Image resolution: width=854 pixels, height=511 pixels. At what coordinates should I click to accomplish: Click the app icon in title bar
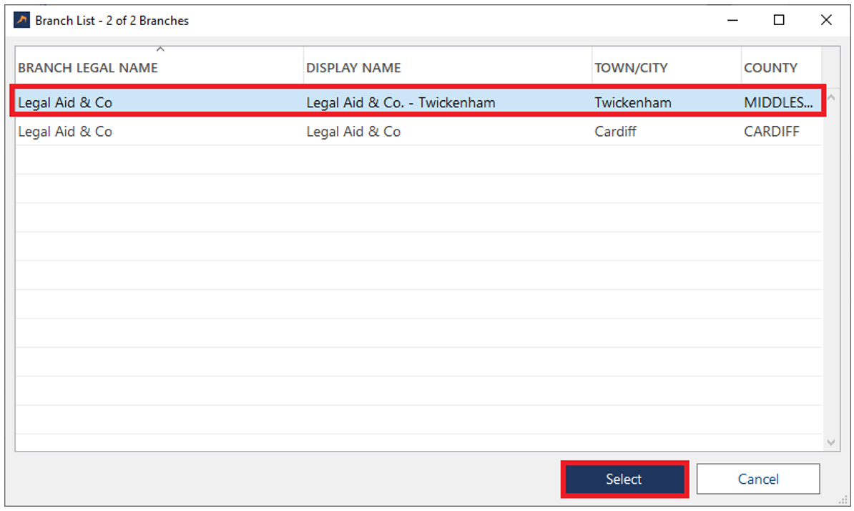point(22,21)
